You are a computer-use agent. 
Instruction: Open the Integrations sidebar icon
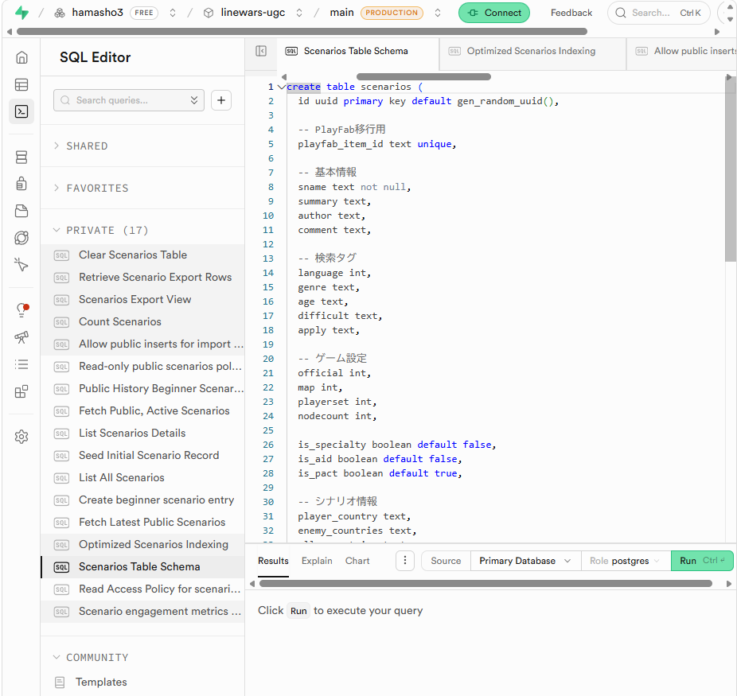(x=21, y=391)
